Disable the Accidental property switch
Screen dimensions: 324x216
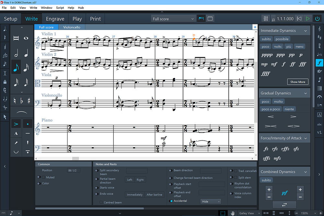(171, 201)
